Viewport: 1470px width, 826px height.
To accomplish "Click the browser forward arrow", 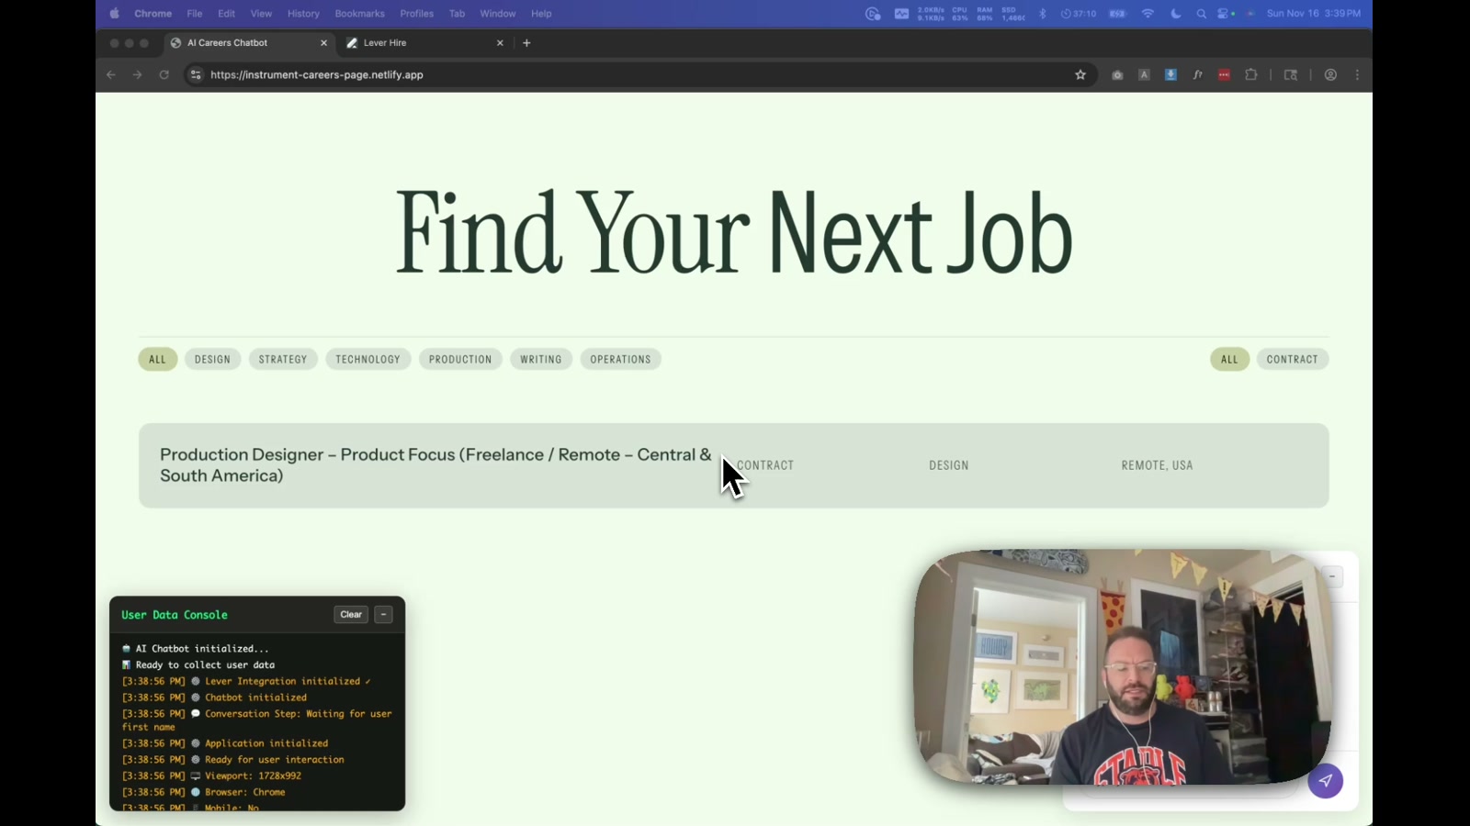I will (137, 75).
